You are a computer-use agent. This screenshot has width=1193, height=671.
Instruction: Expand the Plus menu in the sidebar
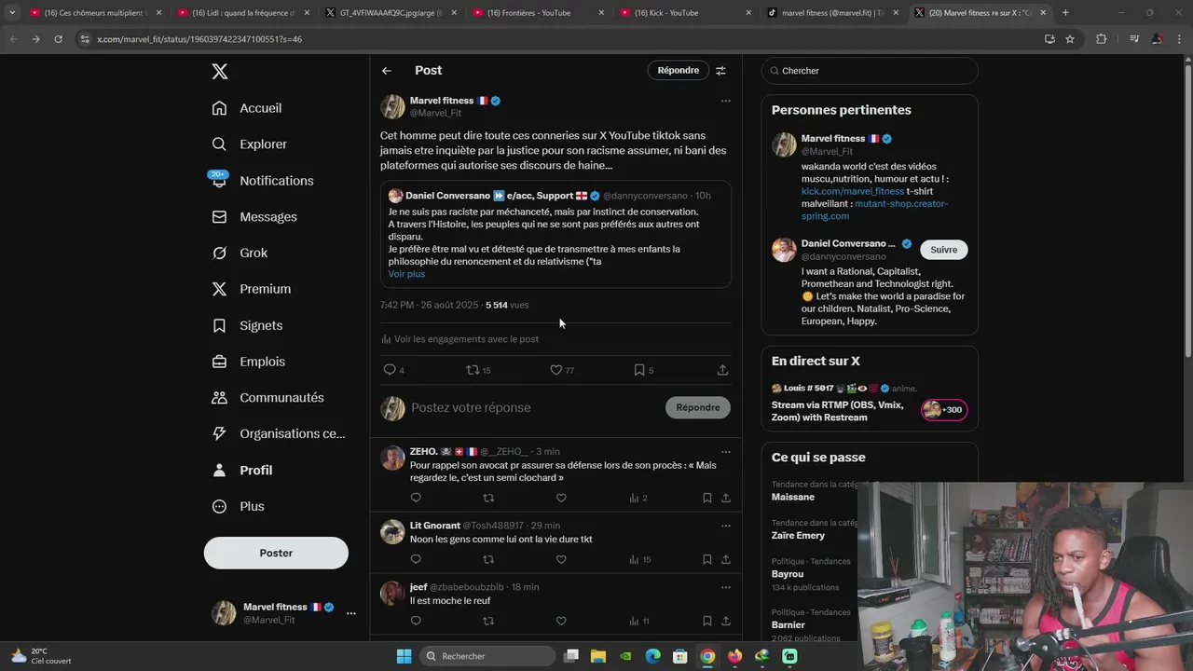pos(238,506)
